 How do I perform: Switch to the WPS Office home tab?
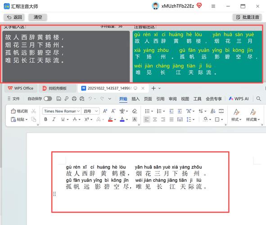coord(21,88)
